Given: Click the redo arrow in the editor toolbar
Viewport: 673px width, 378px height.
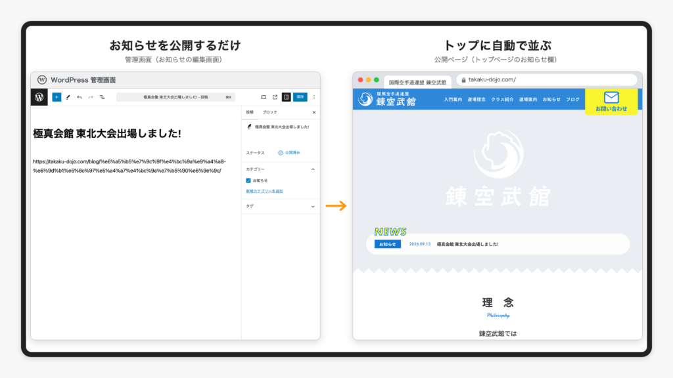Looking at the screenshot, I should (x=91, y=97).
